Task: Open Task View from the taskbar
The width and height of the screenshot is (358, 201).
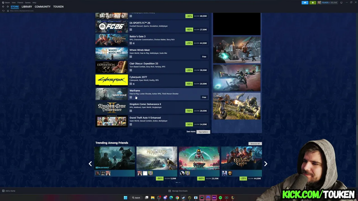Action: pos(147,198)
